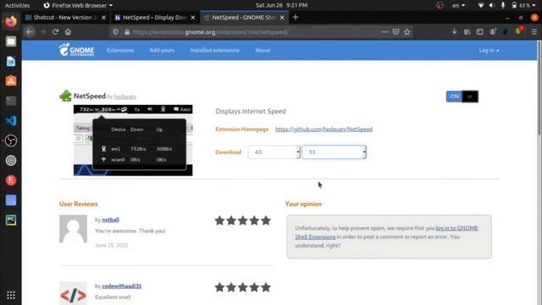
Task: Toggle Firefox sidebar view
Action: [x=480, y=32]
